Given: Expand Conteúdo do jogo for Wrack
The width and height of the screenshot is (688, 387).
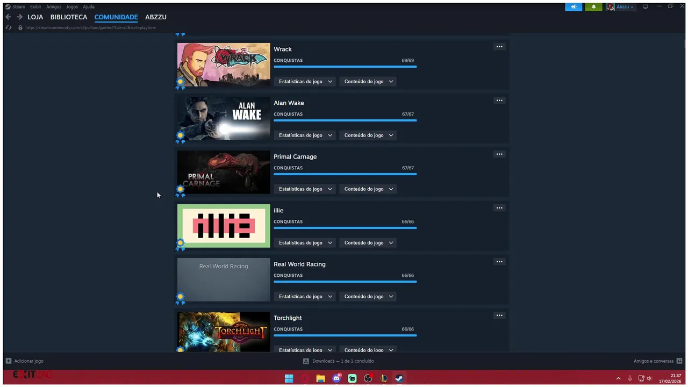Looking at the screenshot, I should [368, 82].
